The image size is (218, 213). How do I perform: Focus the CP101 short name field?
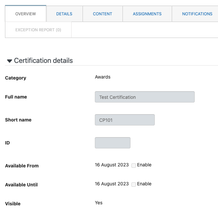[125, 120]
